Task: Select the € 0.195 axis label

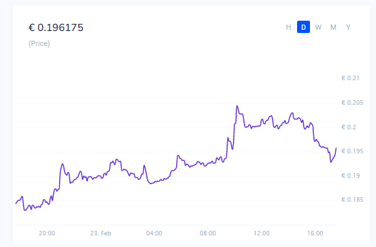Action: click(352, 151)
